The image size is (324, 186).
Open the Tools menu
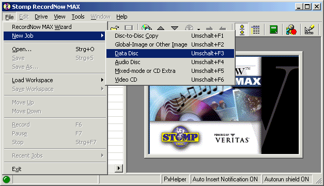pyautogui.click(x=78, y=17)
